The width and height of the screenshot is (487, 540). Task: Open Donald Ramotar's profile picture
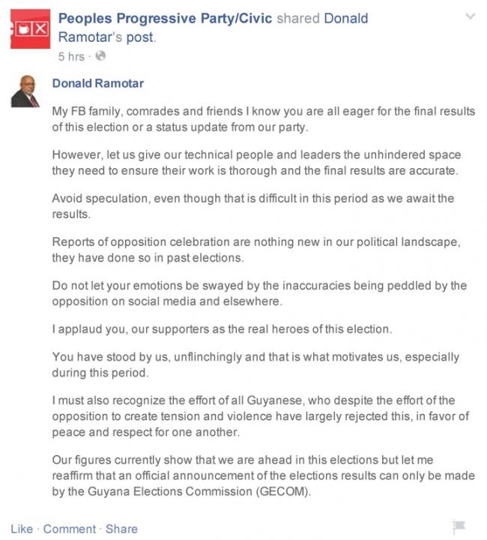click(x=25, y=91)
